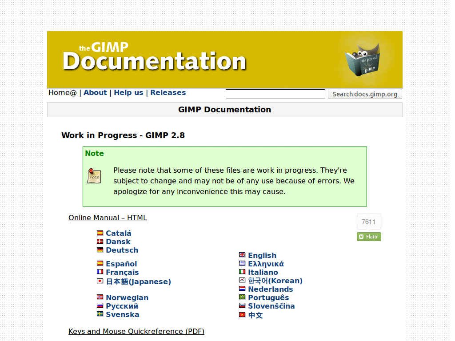Click the French flag icon next to Français

100,272
